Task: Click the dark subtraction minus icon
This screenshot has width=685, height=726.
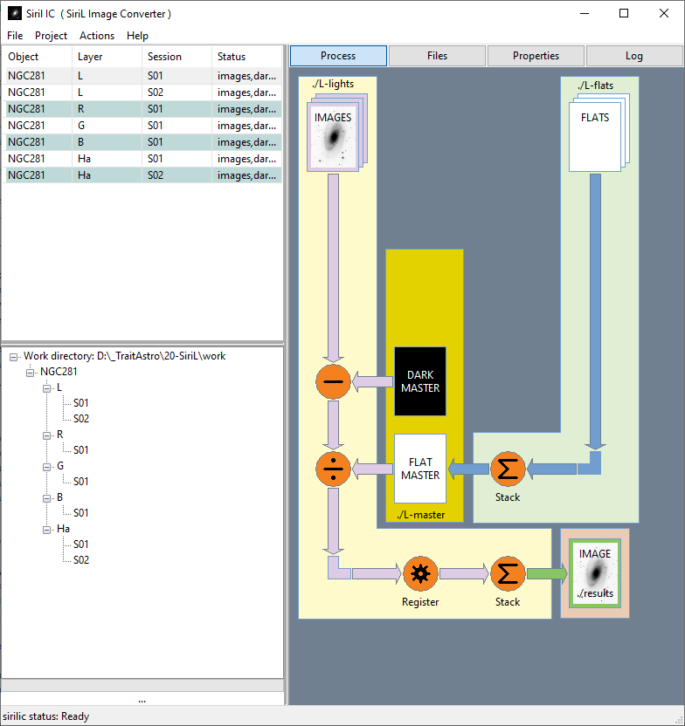Action: (x=333, y=381)
